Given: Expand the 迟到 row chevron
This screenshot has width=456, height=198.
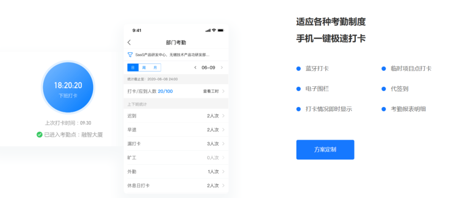Looking at the screenshot, I should [x=223, y=116].
